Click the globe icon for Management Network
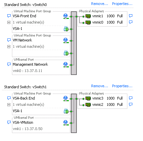Image resolution: width=143 pixels, height=141 pixels. point(66,65)
